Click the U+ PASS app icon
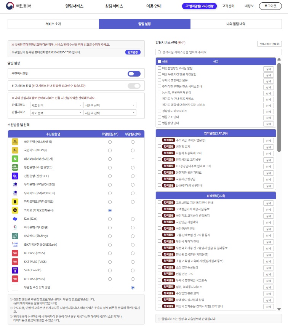This screenshot has width=288, height=328. click(15, 279)
